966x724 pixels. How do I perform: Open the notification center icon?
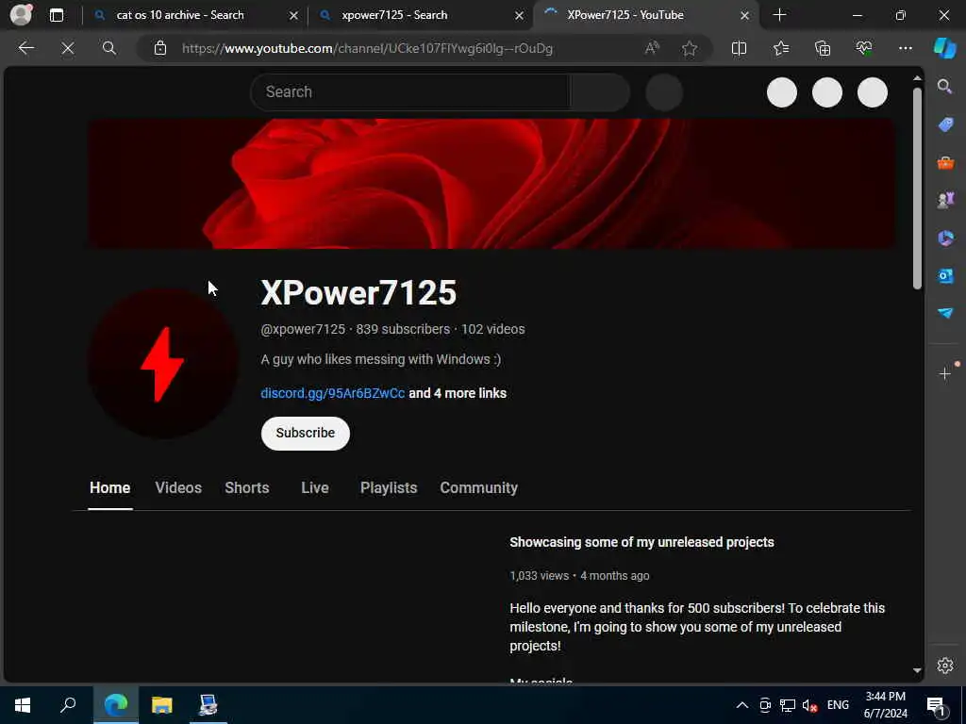937,705
